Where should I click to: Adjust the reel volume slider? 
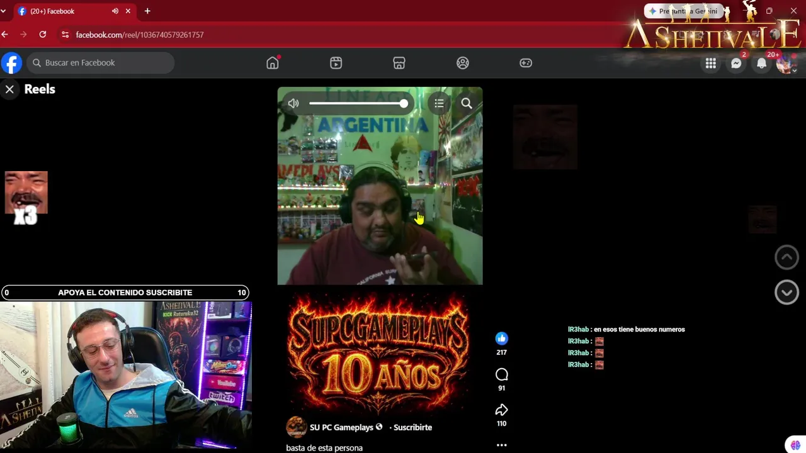358,103
